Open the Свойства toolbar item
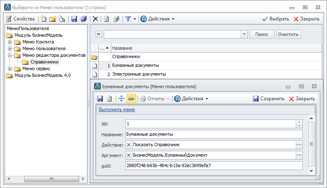This screenshot has height=188, width=327. click(x=20, y=19)
